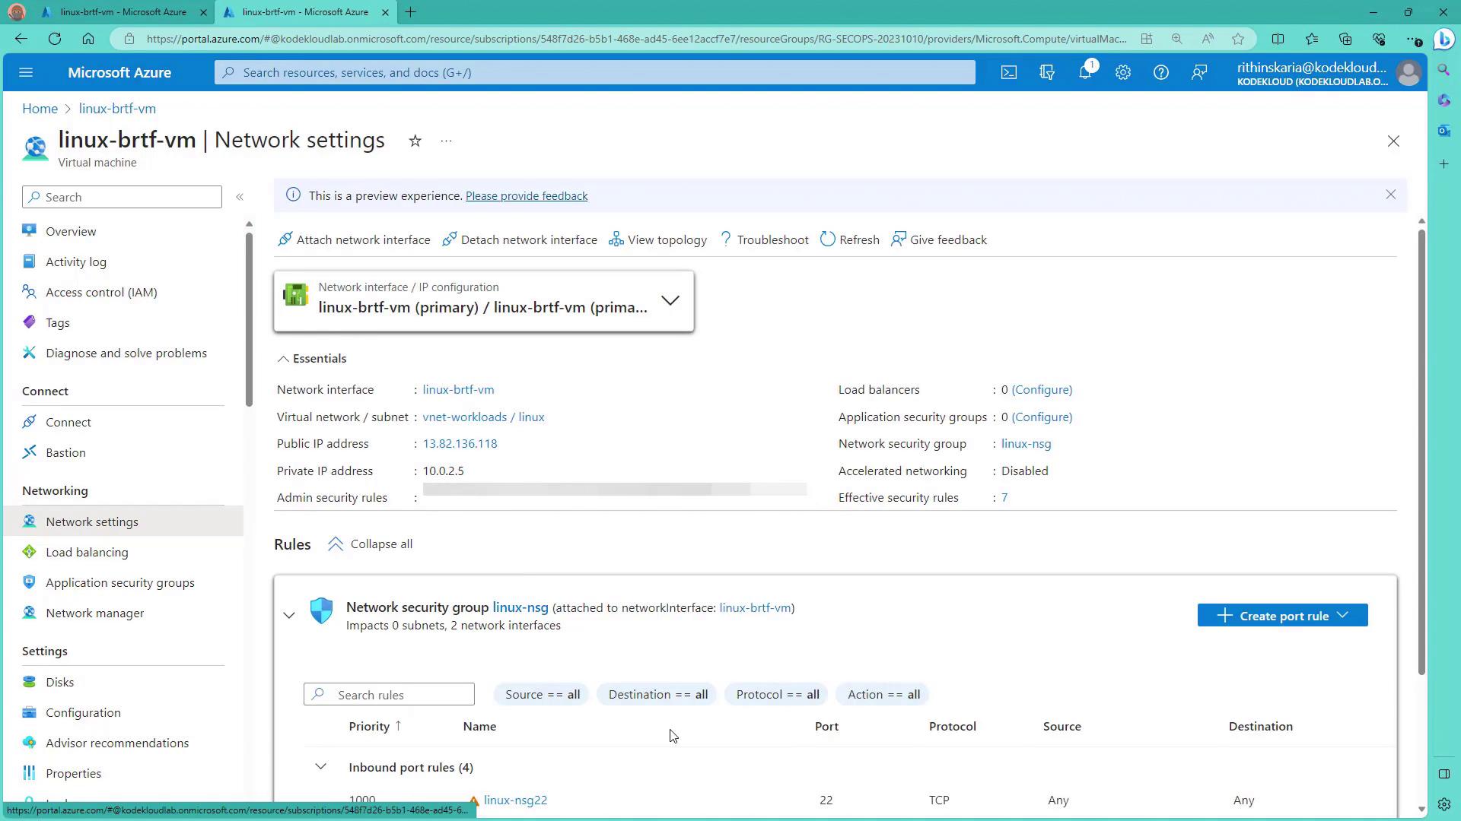Select Load balancing in the sidebar

87,552
